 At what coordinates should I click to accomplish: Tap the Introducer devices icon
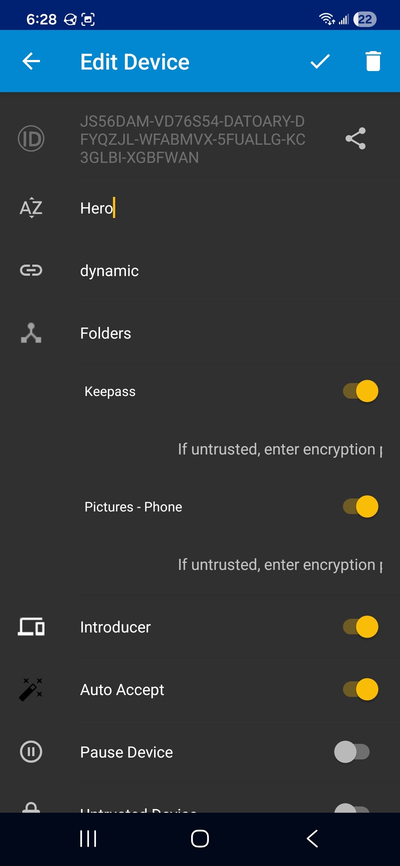(x=31, y=627)
